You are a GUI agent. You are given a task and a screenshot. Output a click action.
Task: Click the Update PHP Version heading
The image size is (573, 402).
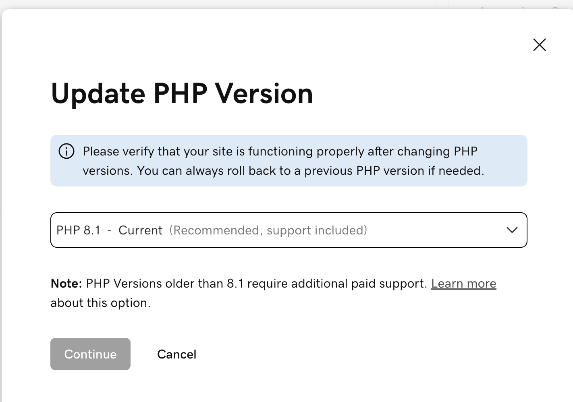pos(181,93)
